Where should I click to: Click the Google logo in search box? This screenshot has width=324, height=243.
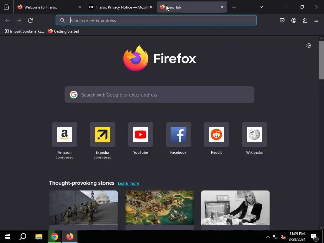73,95
